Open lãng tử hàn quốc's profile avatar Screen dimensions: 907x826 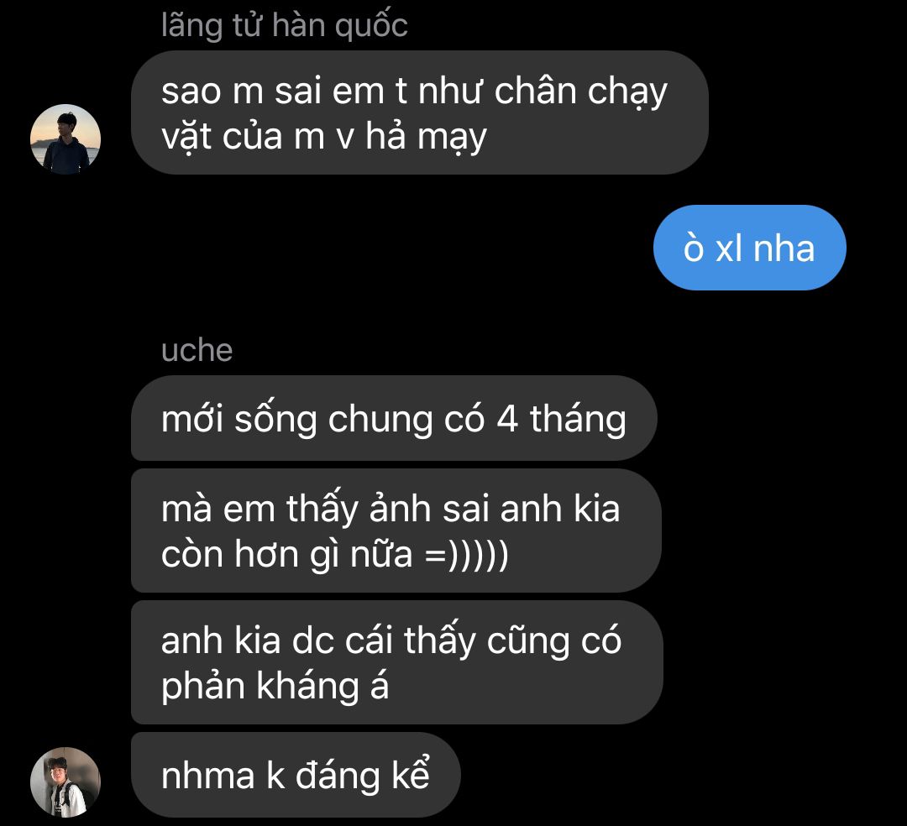coord(66,139)
